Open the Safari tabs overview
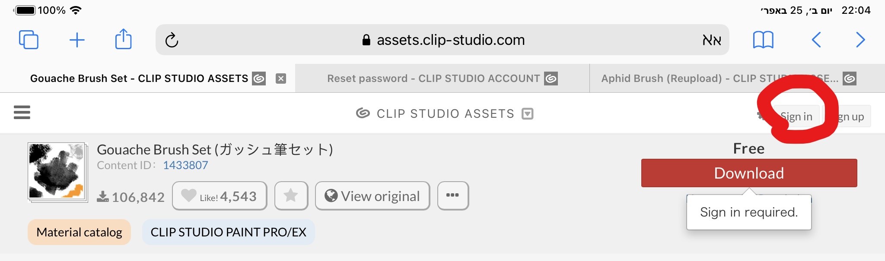This screenshot has width=885, height=261. click(29, 40)
